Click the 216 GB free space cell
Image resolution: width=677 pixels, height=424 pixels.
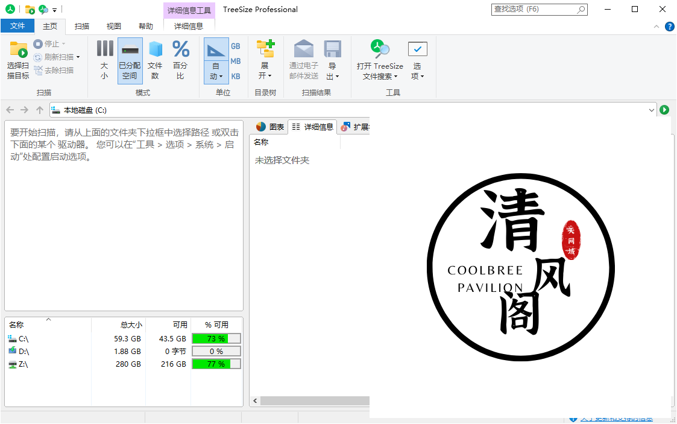coord(173,364)
